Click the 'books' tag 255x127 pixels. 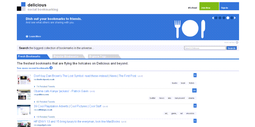pyautogui.click(x=174, y=83)
